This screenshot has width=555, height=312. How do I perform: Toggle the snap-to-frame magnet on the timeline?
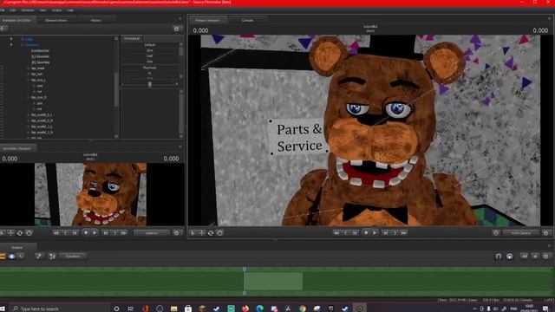pos(509,257)
